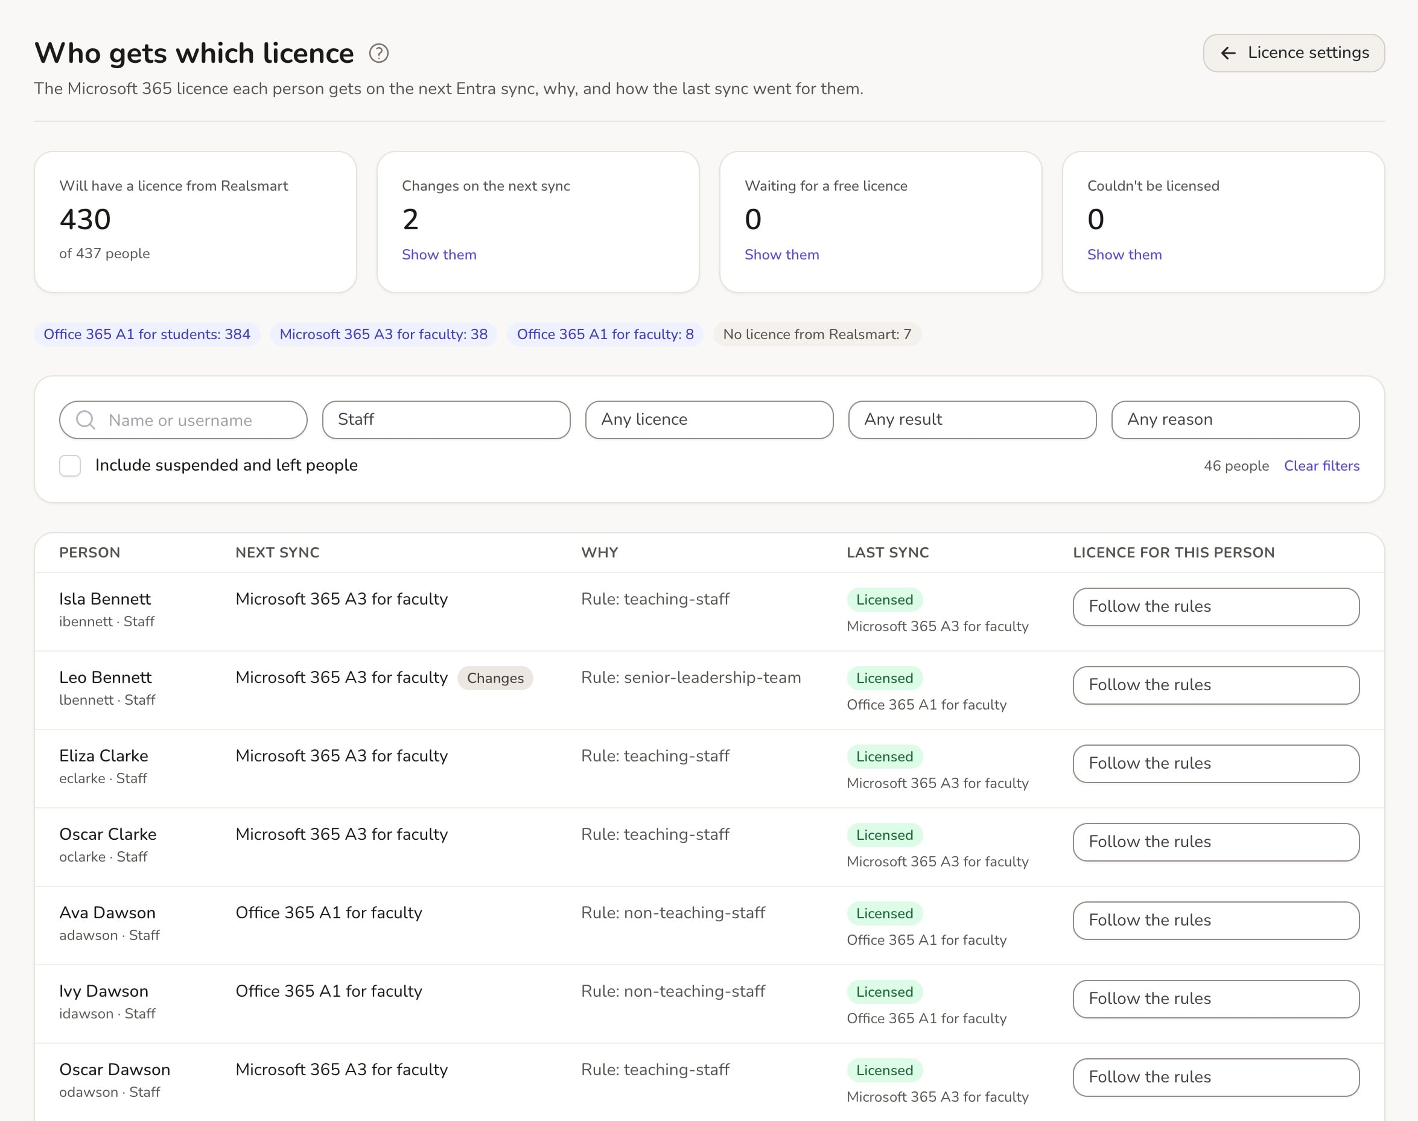
Task: Click Licensed badge in Ava Dawson's row
Action: coord(884,913)
